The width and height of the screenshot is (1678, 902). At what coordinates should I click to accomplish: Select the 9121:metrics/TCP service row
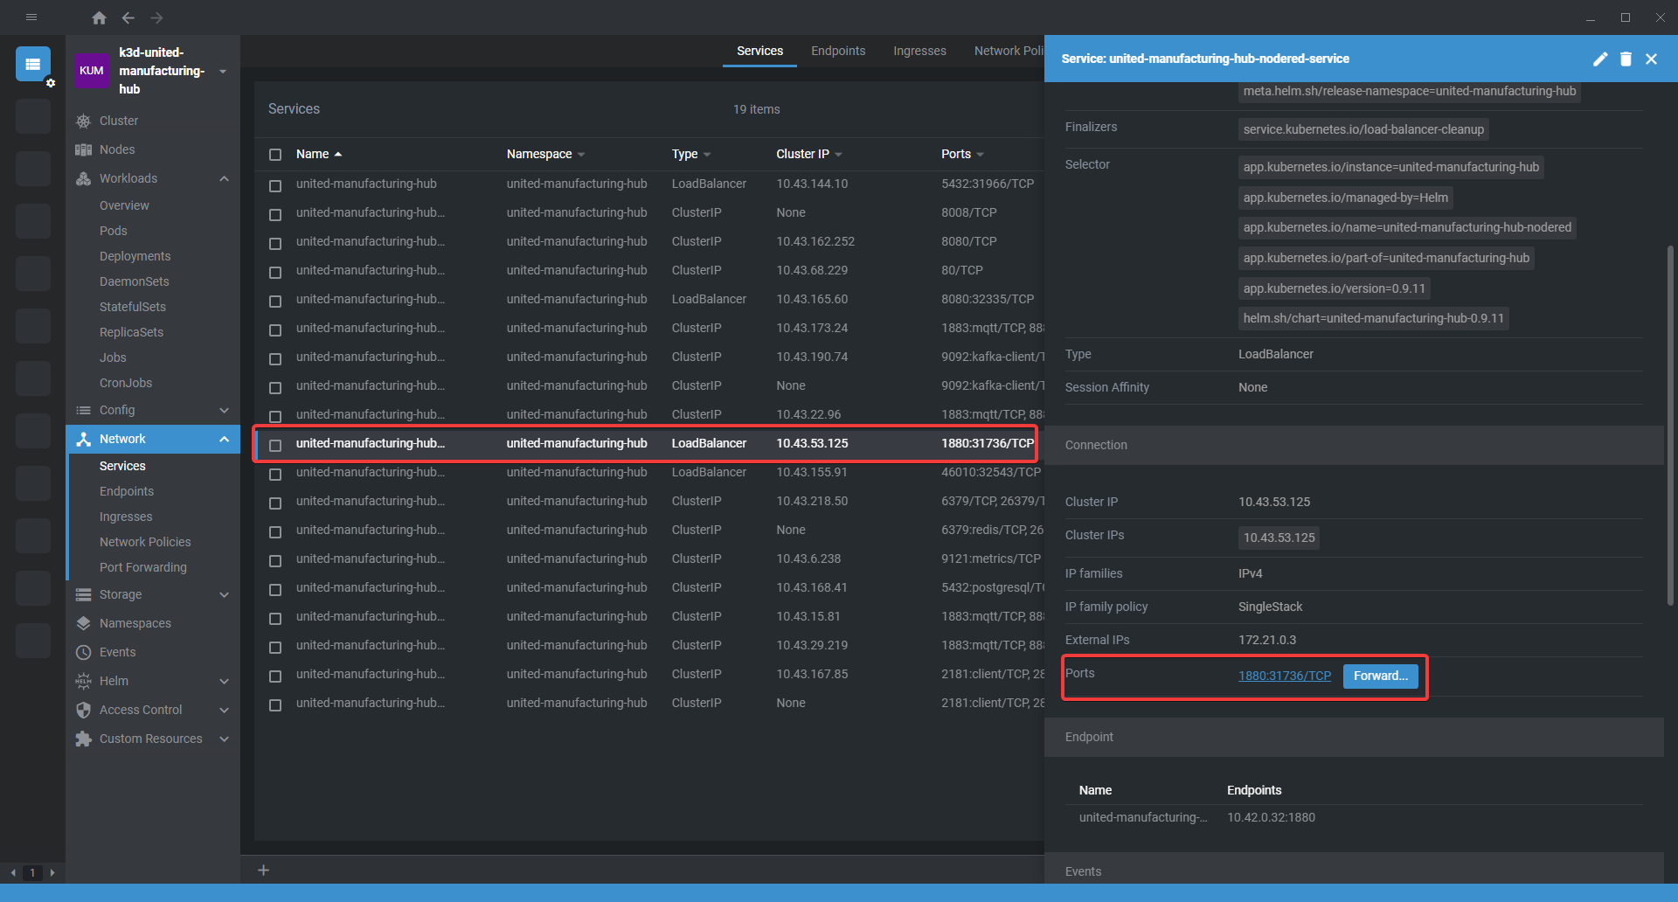pyautogui.click(x=649, y=559)
